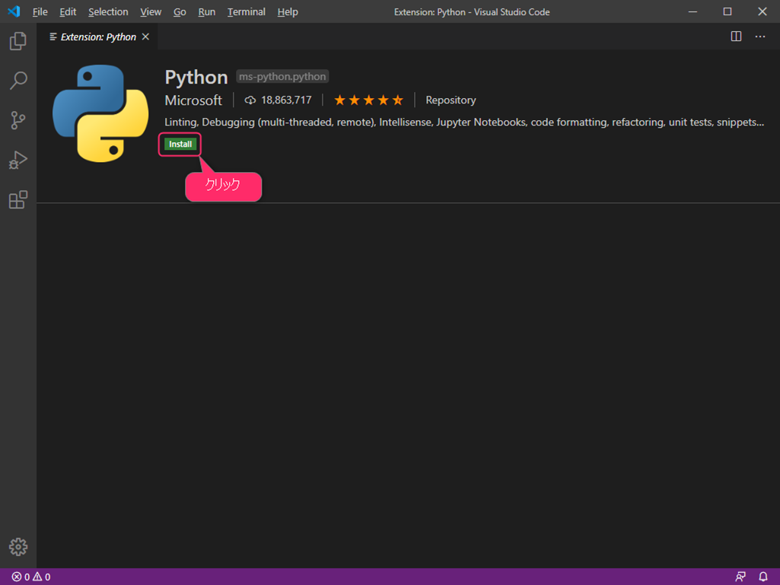
Task: Click the extension description text
Action: click(x=464, y=122)
